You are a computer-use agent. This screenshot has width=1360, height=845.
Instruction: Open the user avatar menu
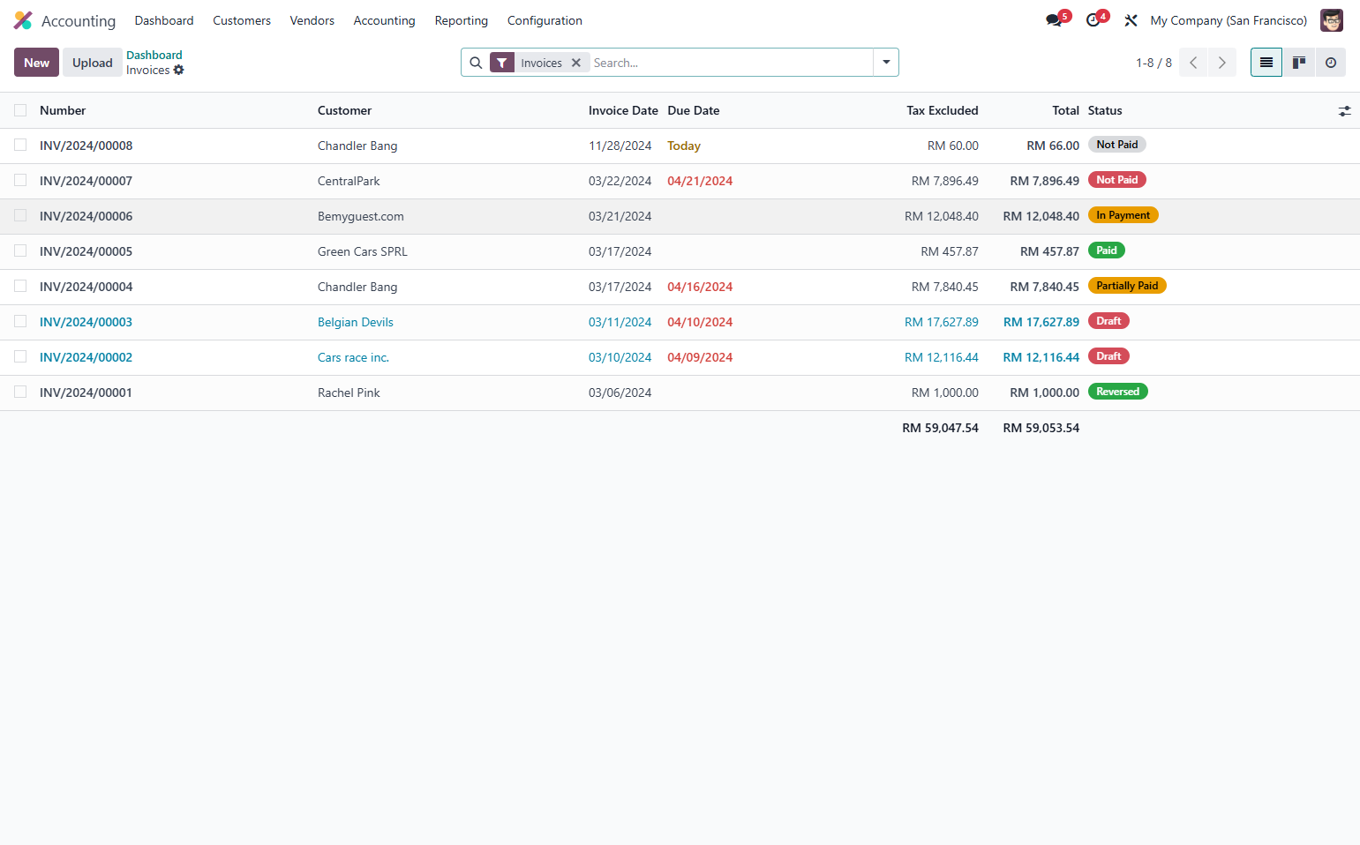point(1331,20)
